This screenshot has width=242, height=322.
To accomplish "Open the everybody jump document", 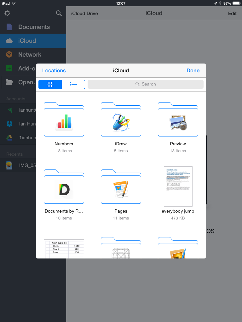I will 178,186.
